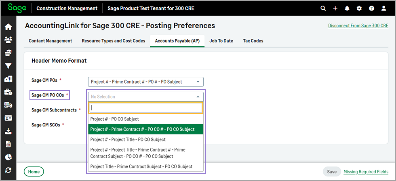Viewport: 396px width, 181px height.
Task: Open the settings gear icon
Action: [359, 8]
